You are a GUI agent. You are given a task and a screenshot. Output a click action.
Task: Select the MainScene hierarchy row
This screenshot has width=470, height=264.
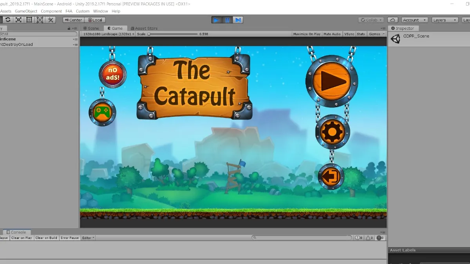(39, 39)
